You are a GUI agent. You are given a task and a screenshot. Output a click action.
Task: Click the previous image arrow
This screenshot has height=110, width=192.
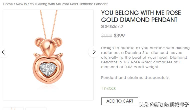point(3,52)
